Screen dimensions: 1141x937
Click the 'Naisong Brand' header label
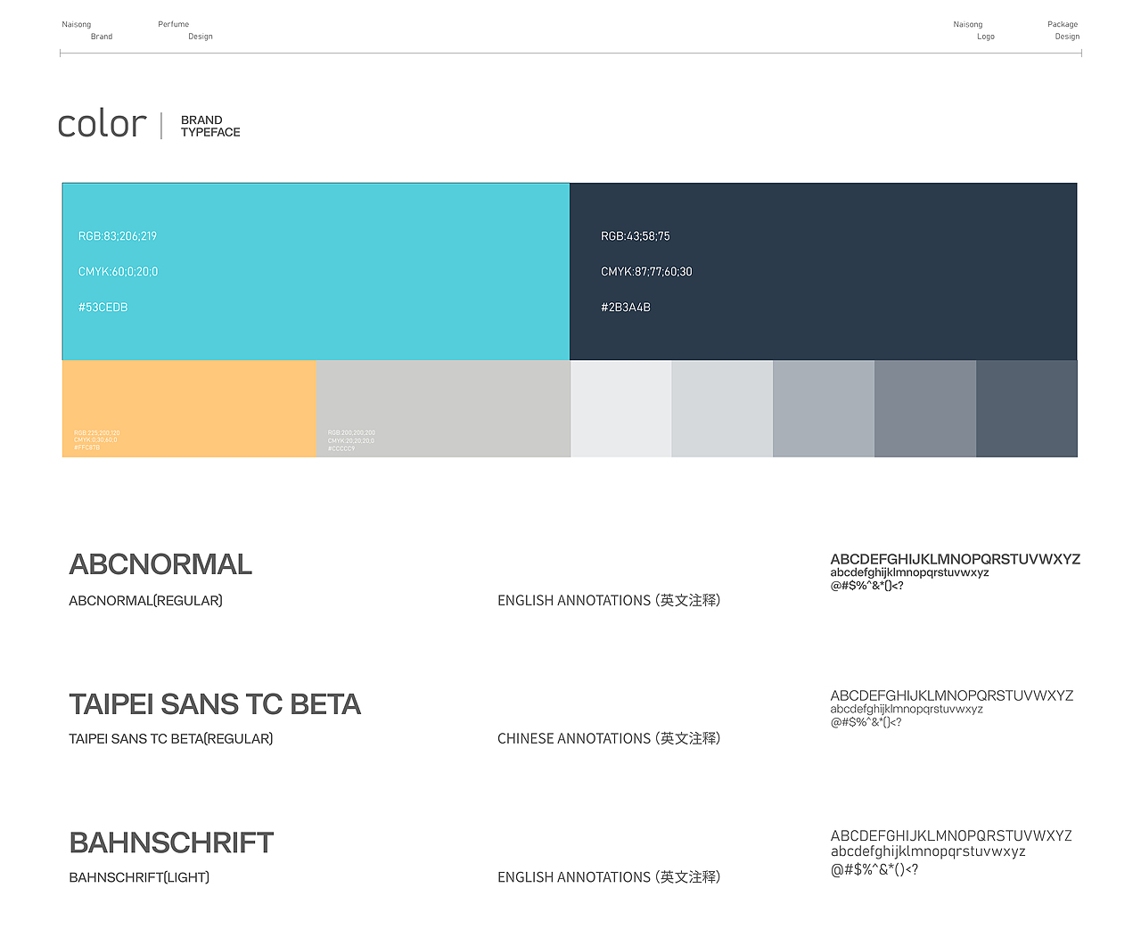pos(87,30)
